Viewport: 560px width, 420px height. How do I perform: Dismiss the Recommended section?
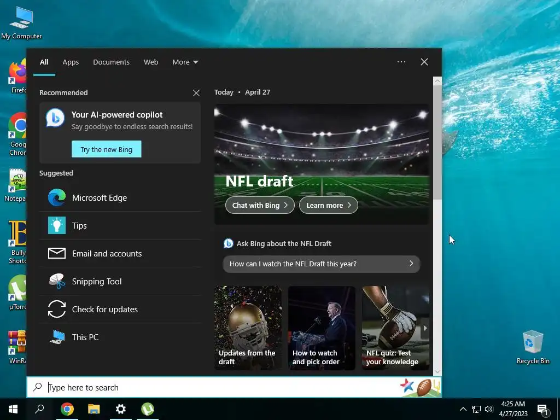tap(196, 93)
